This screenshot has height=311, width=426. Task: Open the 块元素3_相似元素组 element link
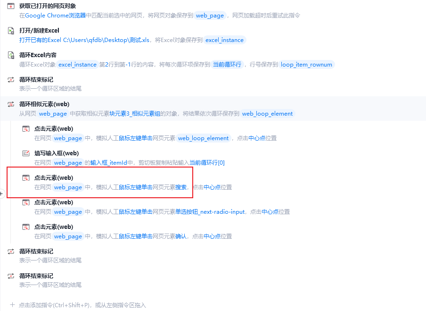click(x=135, y=114)
